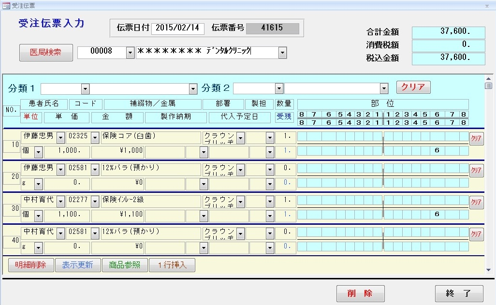Clear row 40 with its クリア button

click(476, 234)
